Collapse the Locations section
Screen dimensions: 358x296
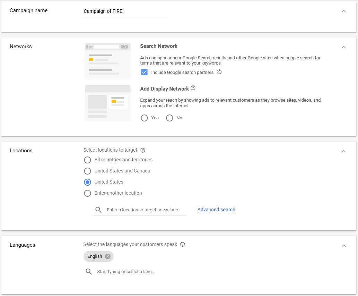pyautogui.click(x=343, y=151)
